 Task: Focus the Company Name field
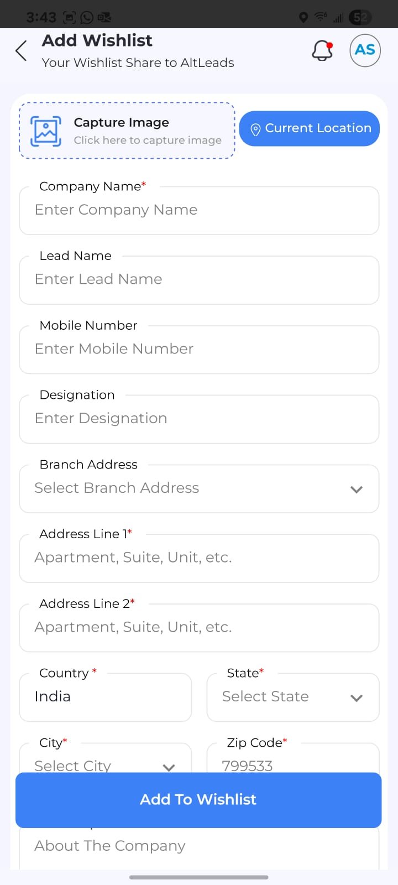[x=199, y=210]
